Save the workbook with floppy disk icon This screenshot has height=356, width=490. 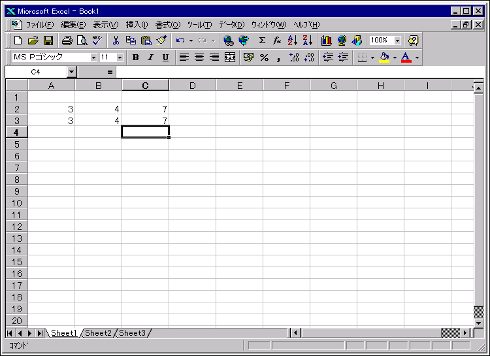pos(48,40)
